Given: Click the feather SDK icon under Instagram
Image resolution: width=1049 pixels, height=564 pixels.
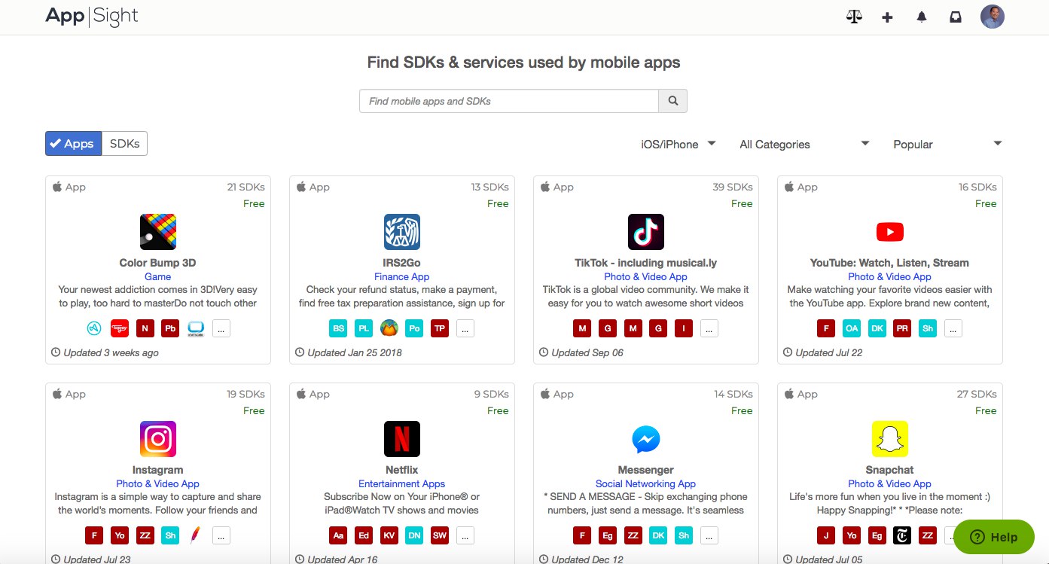Looking at the screenshot, I should tap(196, 535).
